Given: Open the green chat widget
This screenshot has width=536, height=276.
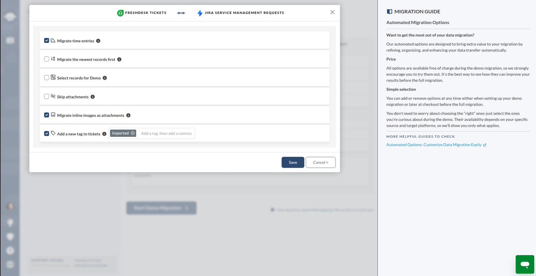Looking at the screenshot, I should point(525,264).
